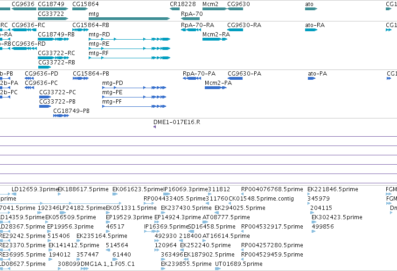
Task: Select protein Mcm2-PA
Action: point(218,83)
